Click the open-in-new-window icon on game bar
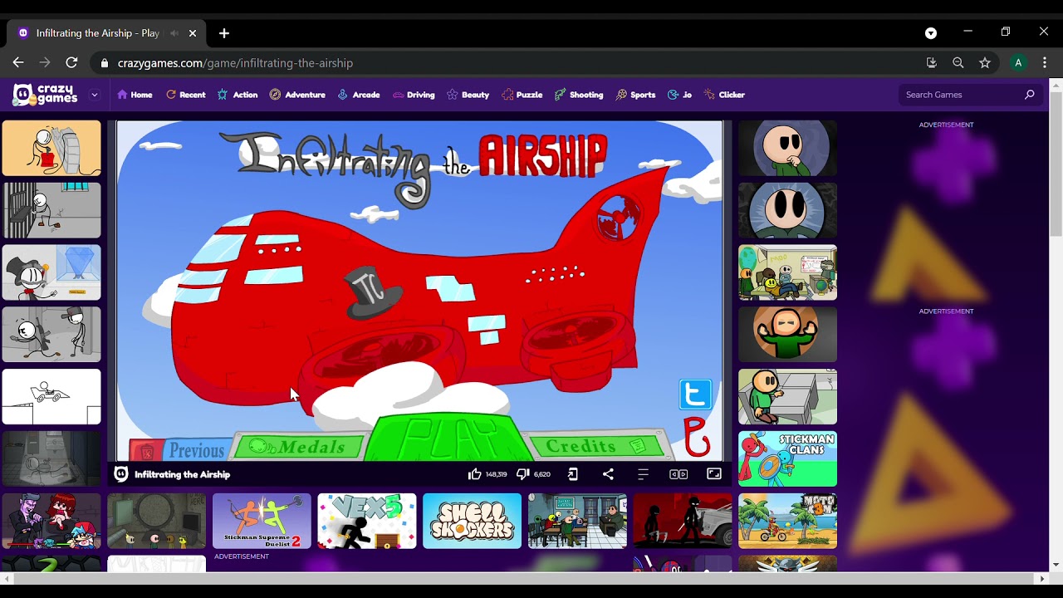This screenshot has width=1063, height=598. coord(573,474)
